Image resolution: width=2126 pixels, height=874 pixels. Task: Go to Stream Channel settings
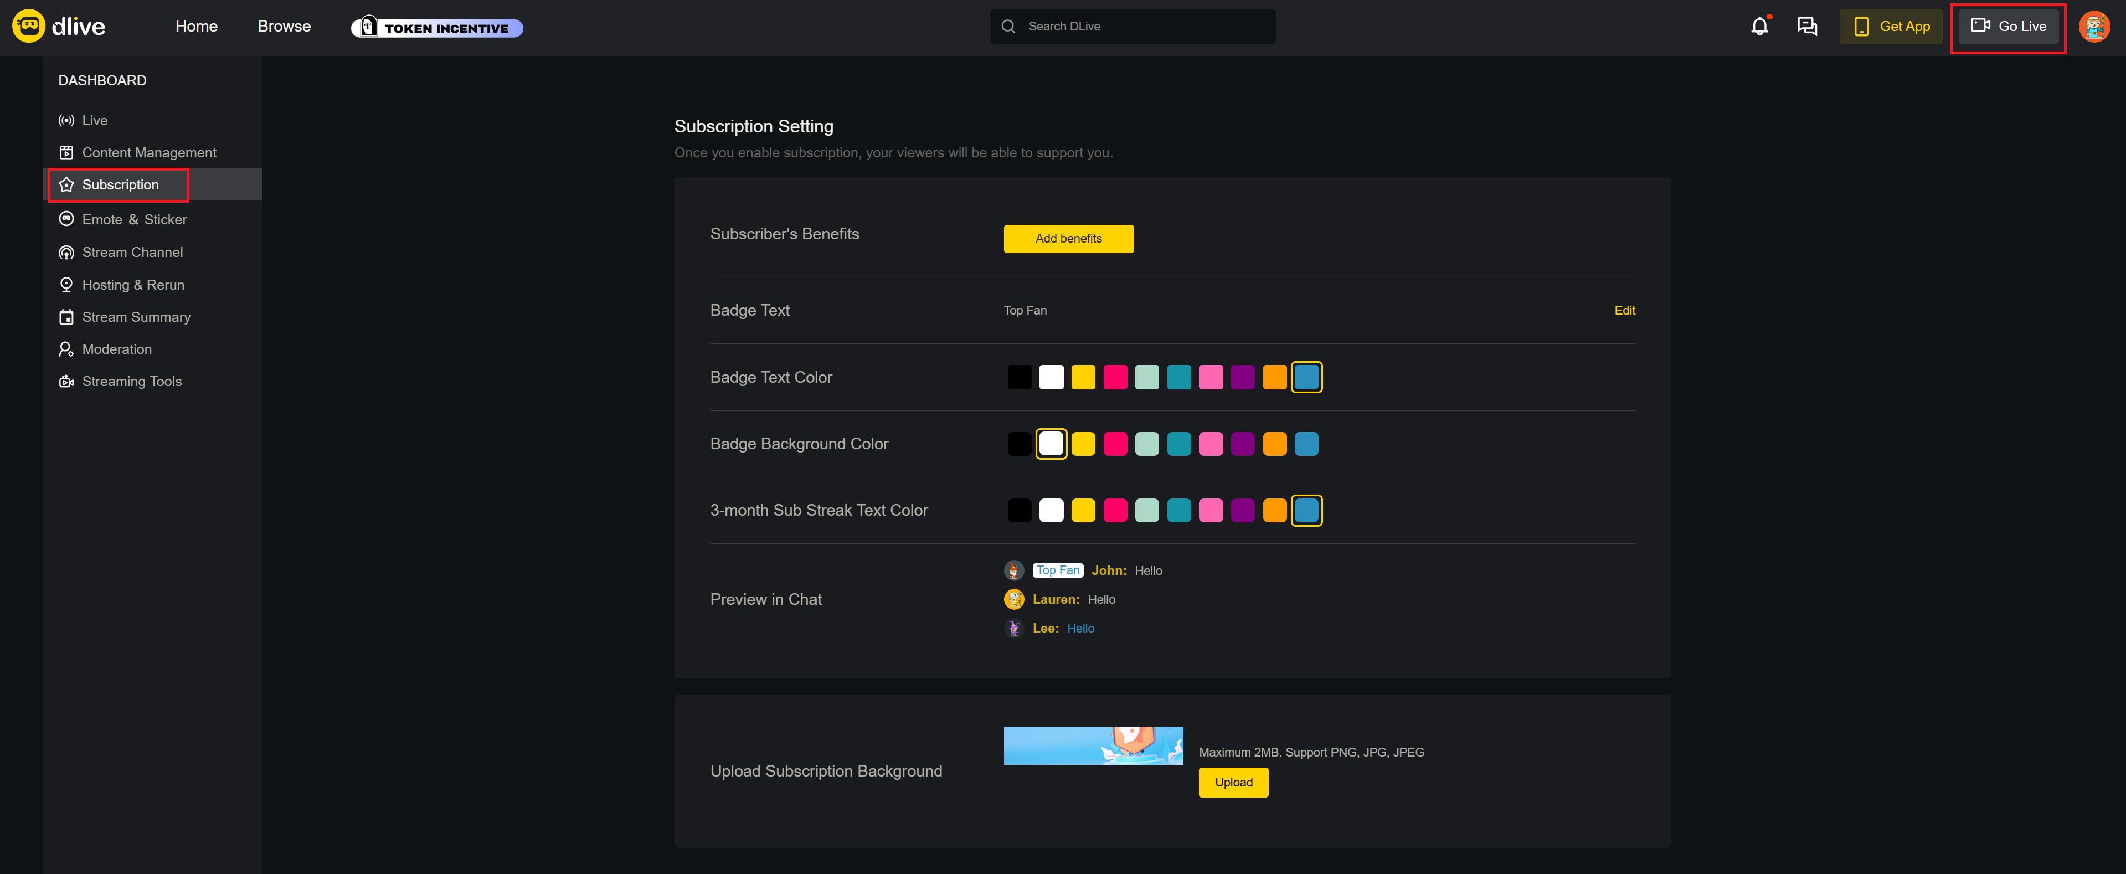tap(132, 253)
